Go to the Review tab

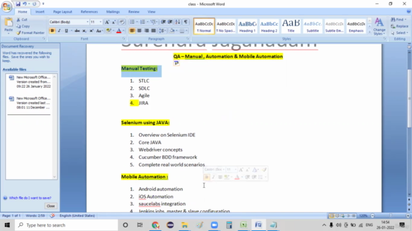click(x=134, y=12)
